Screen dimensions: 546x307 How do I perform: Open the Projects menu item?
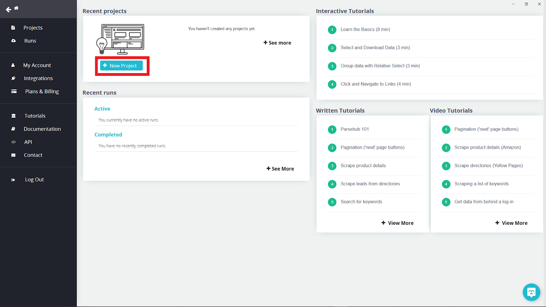pos(33,28)
